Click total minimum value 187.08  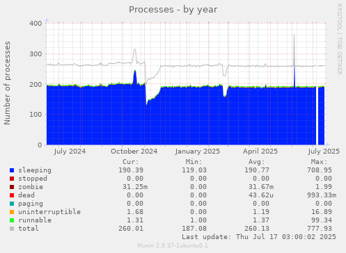[x=194, y=229]
